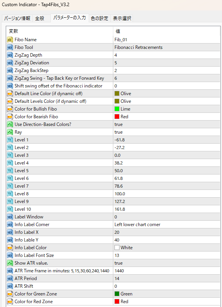Image resolution: width=222 pixels, height=307 pixels.
Task: Switch to the 表示選択 tab
Action: click(122, 18)
